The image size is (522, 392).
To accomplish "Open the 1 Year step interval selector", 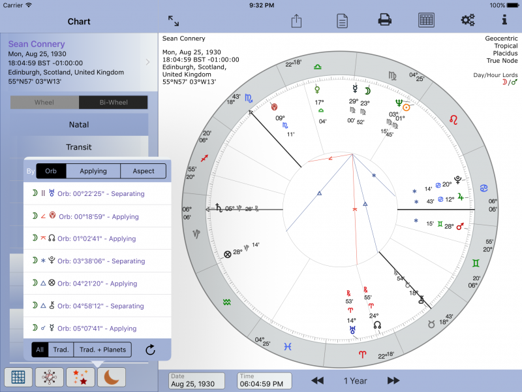I will point(355,380).
